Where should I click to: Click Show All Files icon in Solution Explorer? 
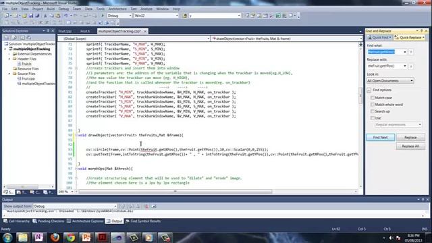[x=14, y=38]
